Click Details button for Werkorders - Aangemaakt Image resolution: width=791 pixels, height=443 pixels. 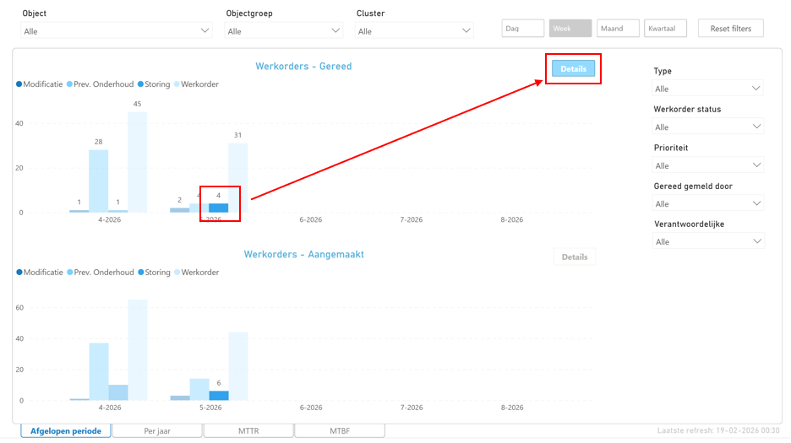[x=575, y=257]
